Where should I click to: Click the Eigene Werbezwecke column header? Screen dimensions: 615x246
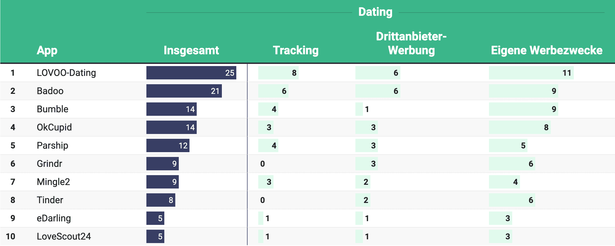(x=547, y=50)
